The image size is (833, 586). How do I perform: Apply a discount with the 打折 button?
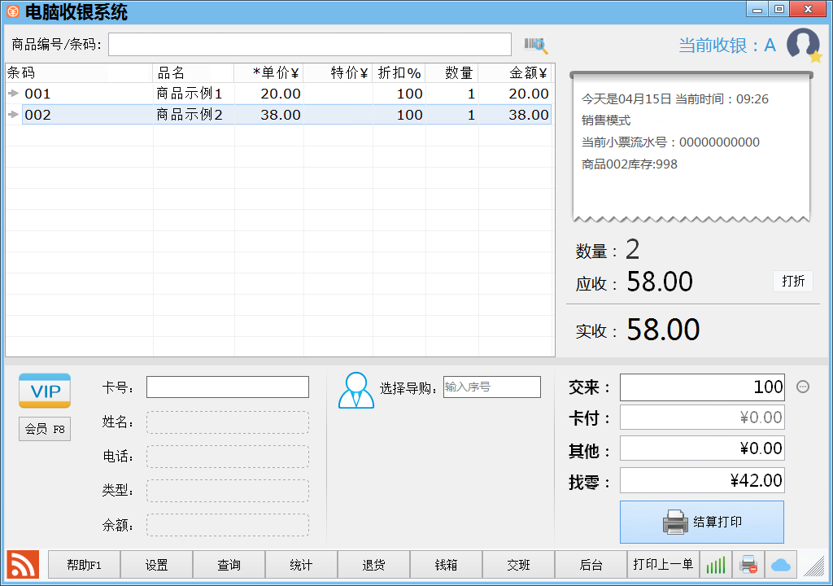792,281
